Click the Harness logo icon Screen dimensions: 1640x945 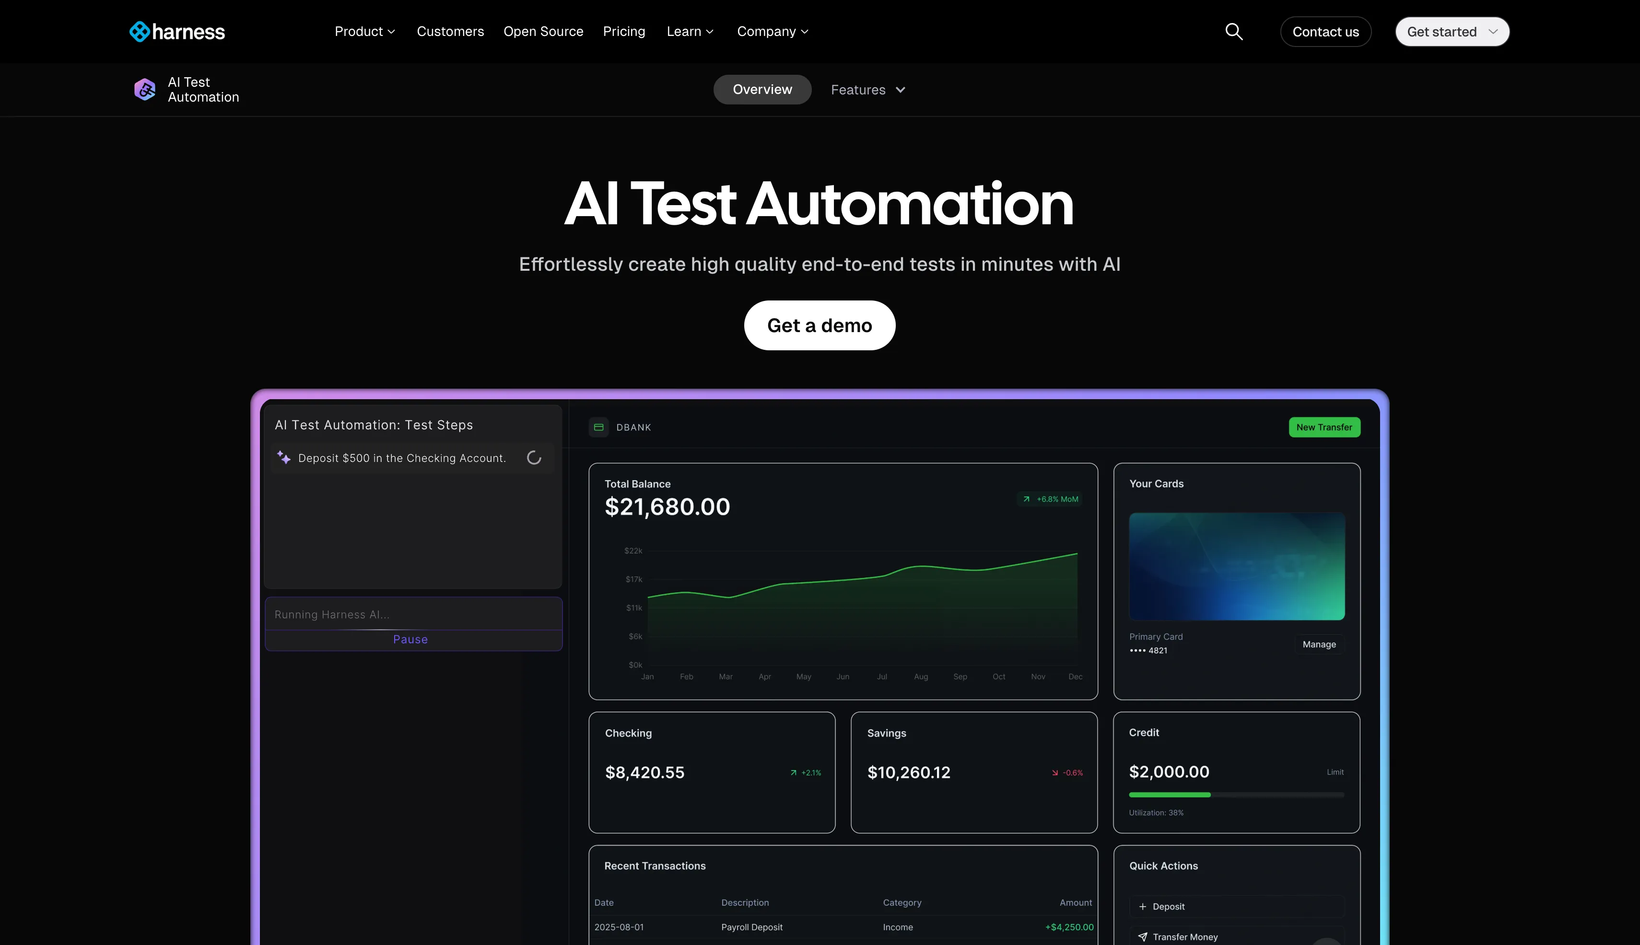click(140, 31)
